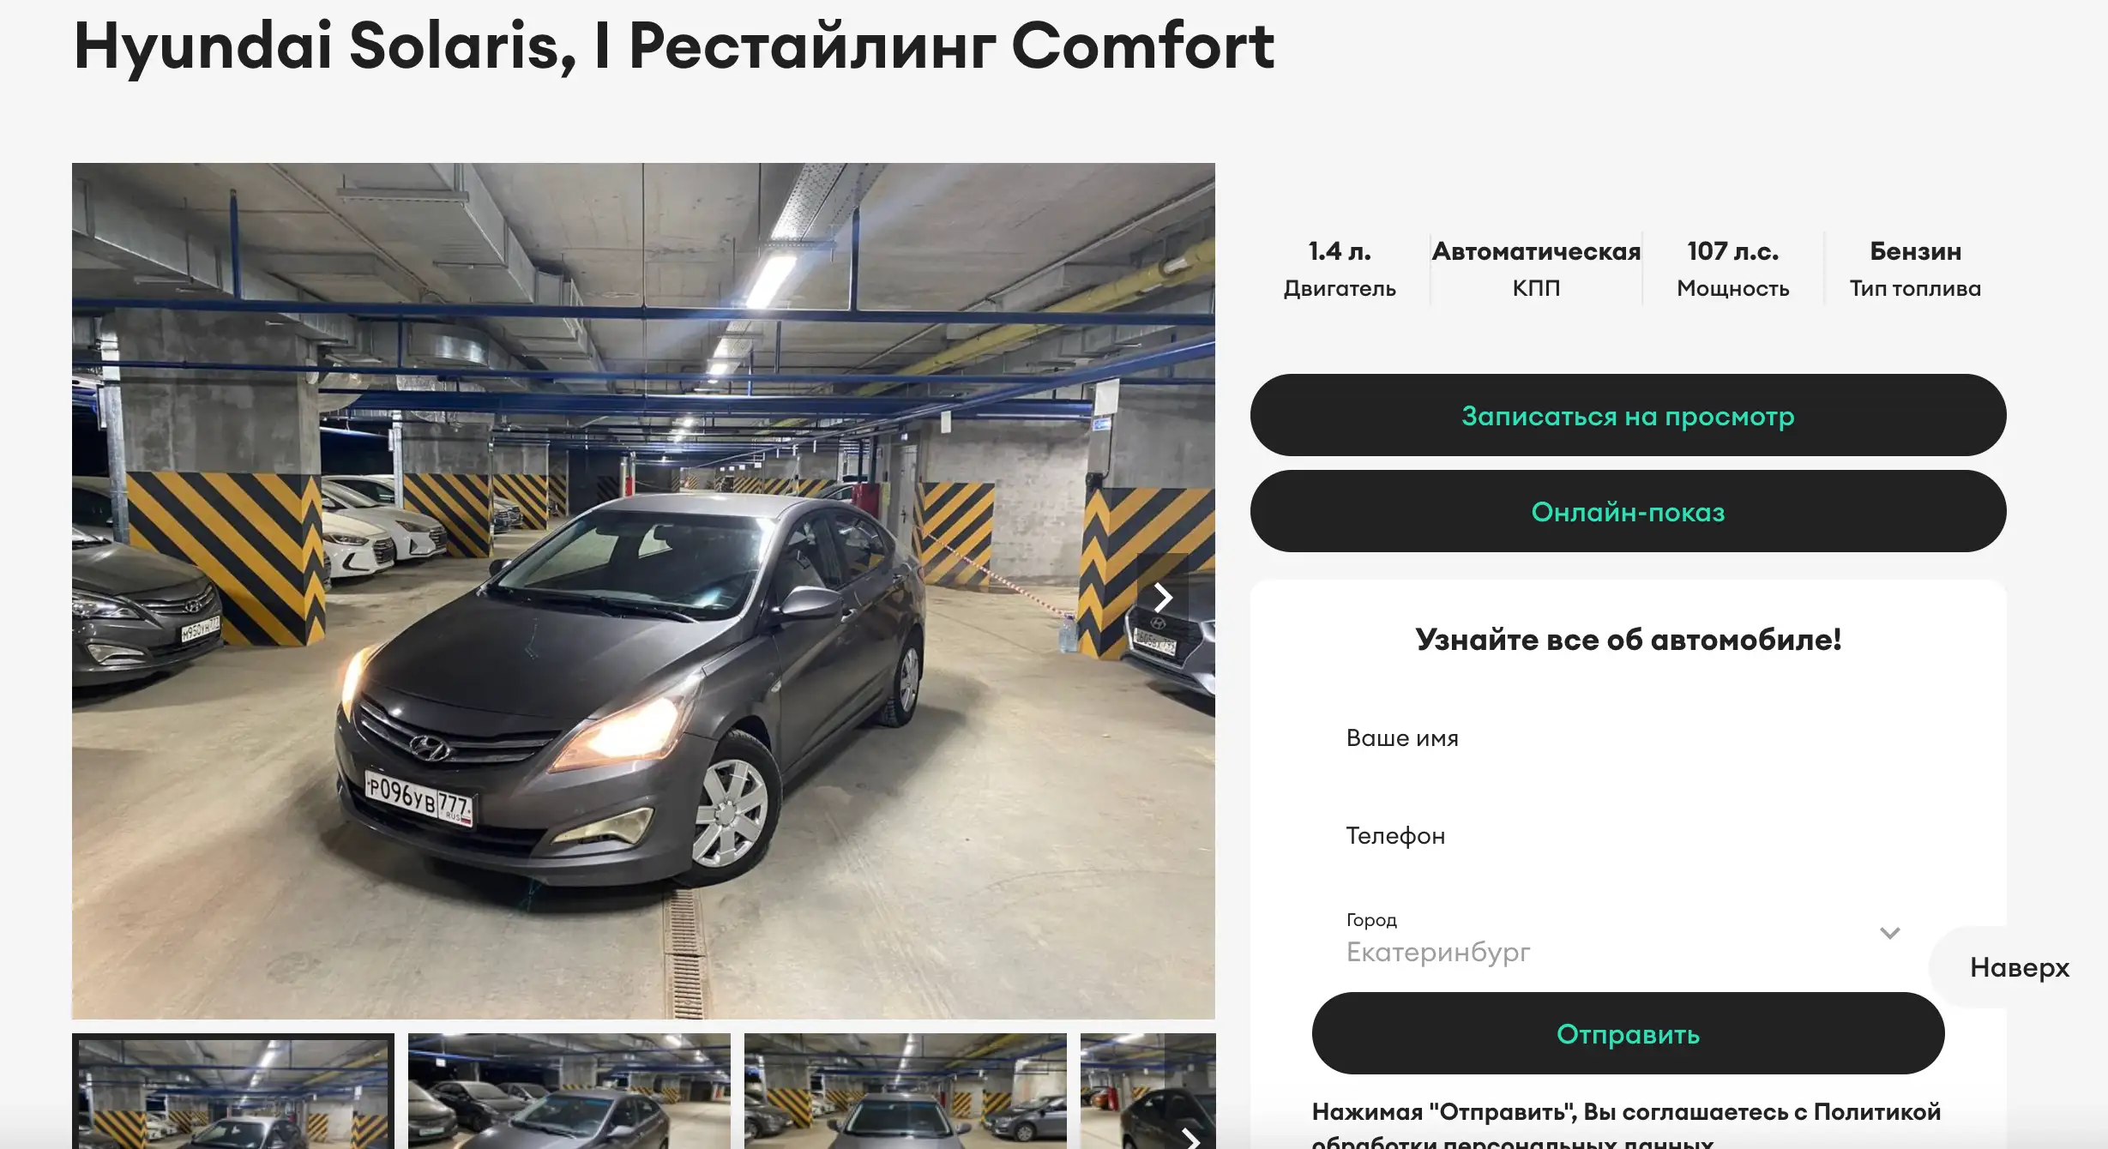Viewport: 2108px width, 1149px height.
Task: Open main Hyundai Solaris photo
Action: pos(643,591)
